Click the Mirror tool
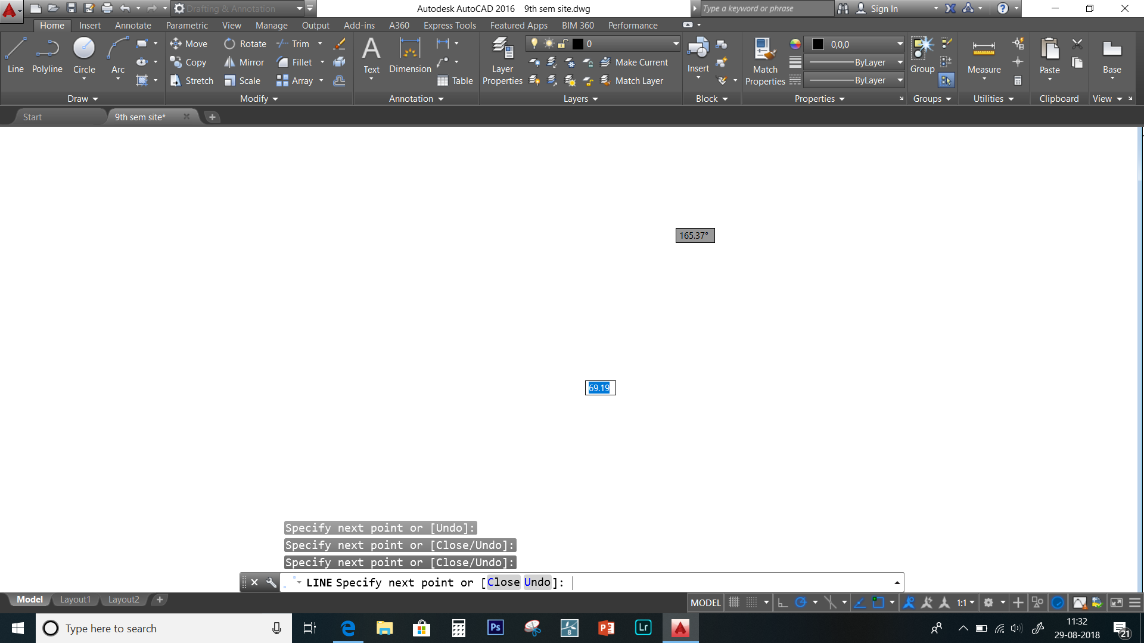The height and width of the screenshot is (643, 1144). point(244,63)
